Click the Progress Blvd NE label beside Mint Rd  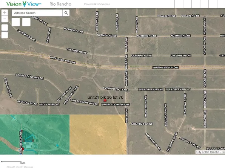pyautogui.click(x=165, y=67)
